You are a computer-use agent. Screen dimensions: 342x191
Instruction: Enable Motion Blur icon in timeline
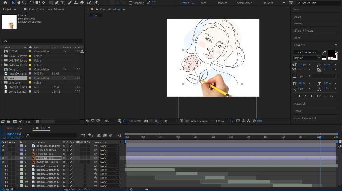pos(111,136)
